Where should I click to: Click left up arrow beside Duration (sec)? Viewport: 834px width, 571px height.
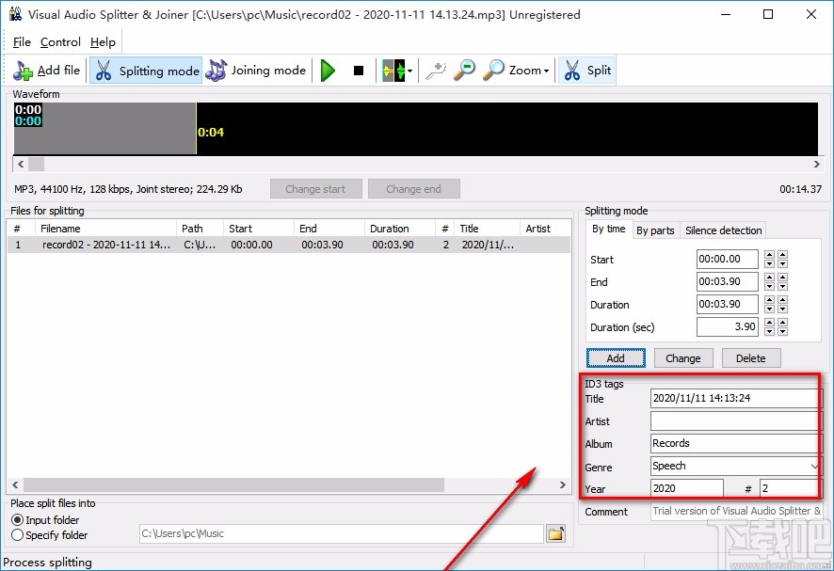(x=769, y=323)
